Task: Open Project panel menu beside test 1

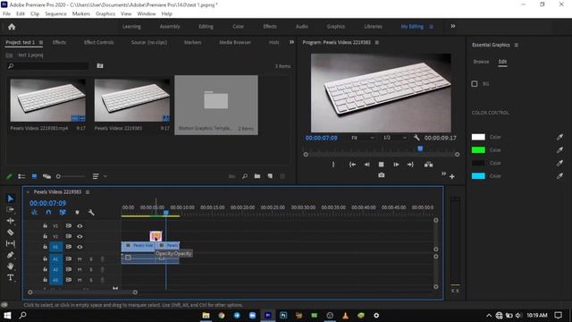Action: (41, 42)
